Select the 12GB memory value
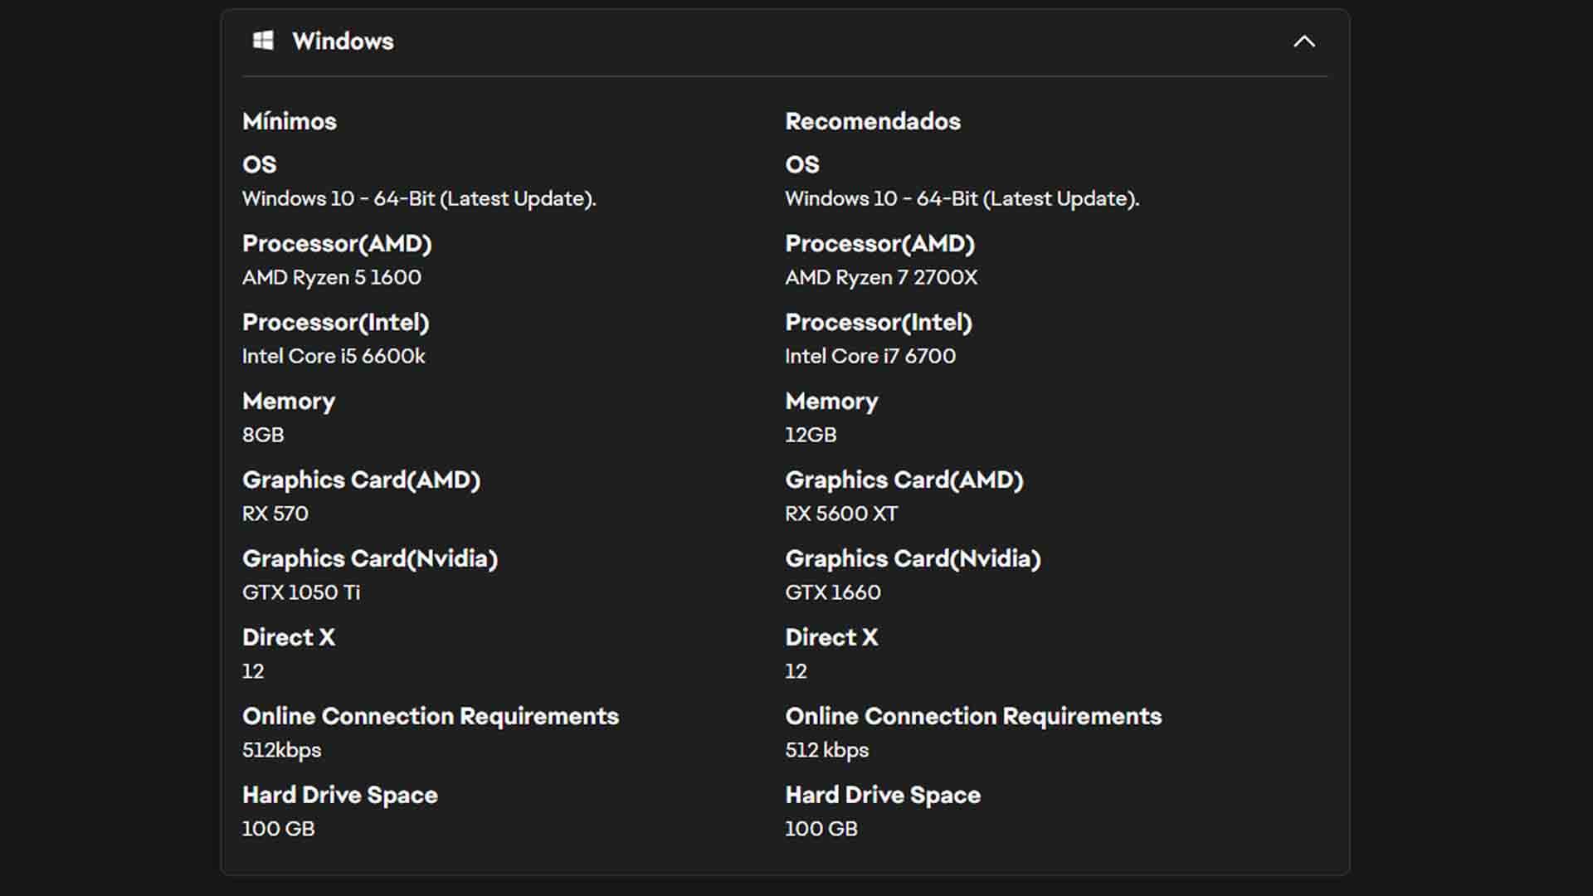The width and height of the screenshot is (1593, 896). [811, 435]
